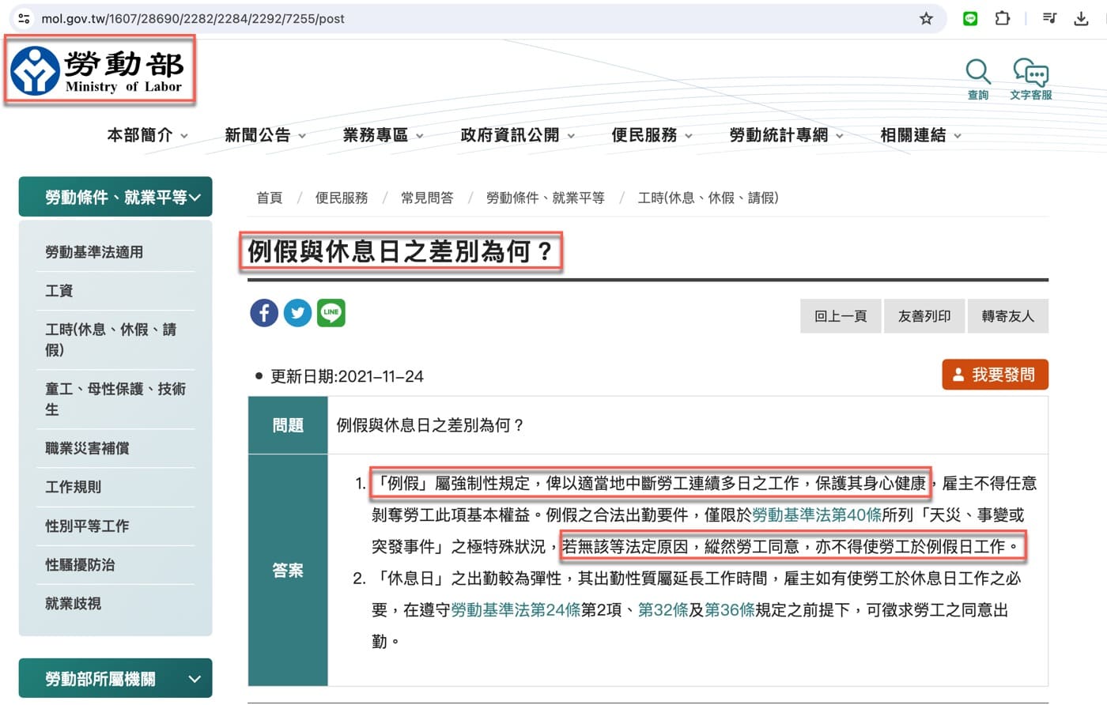
Task: Expand the 政府資訊公開 menu
Action: coord(517,135)
